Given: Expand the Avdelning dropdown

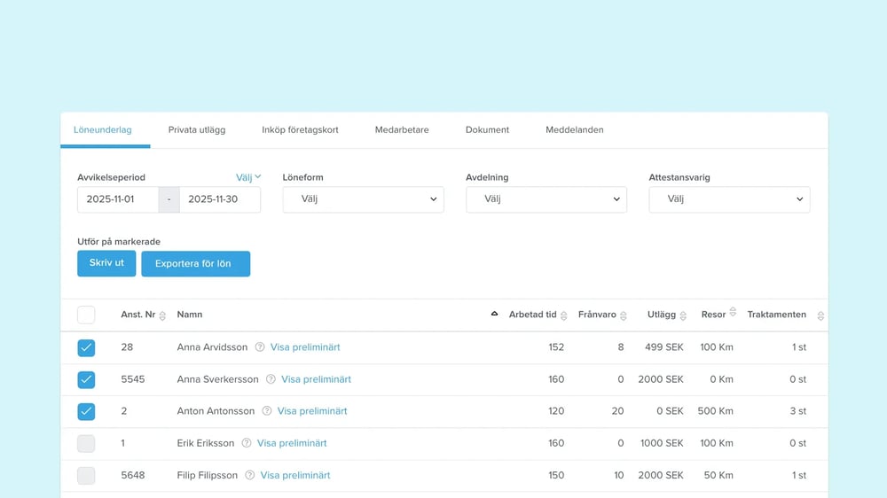Looking at the screenshot, I should (546, 199).
